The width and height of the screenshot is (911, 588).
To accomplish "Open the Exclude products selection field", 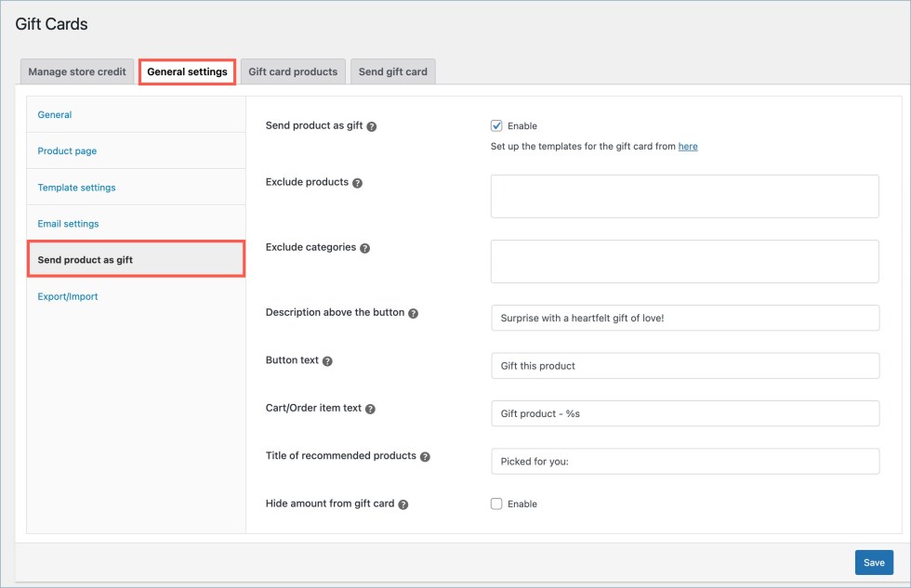I will tap(684, 196).
